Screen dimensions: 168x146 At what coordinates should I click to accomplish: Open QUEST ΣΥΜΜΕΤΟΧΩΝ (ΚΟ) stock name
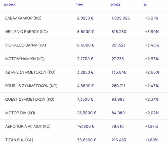coord(30,99)
